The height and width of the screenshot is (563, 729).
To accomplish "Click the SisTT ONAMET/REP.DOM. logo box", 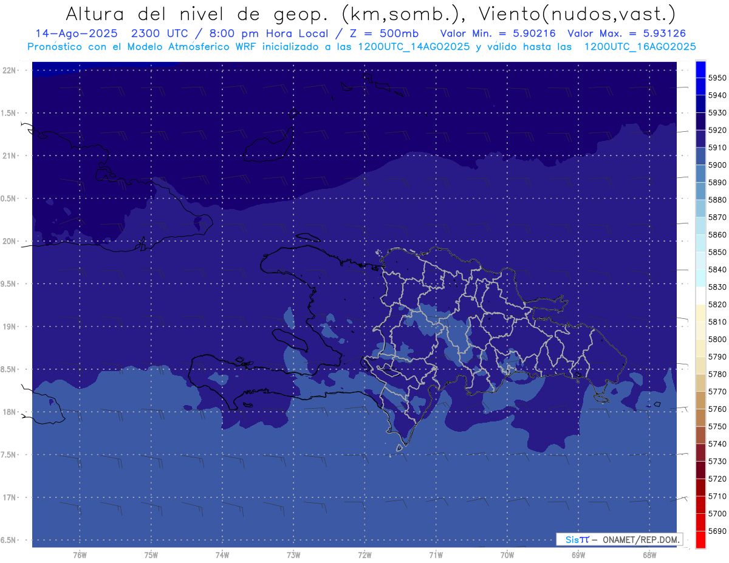I will click(x=619, y=539).
